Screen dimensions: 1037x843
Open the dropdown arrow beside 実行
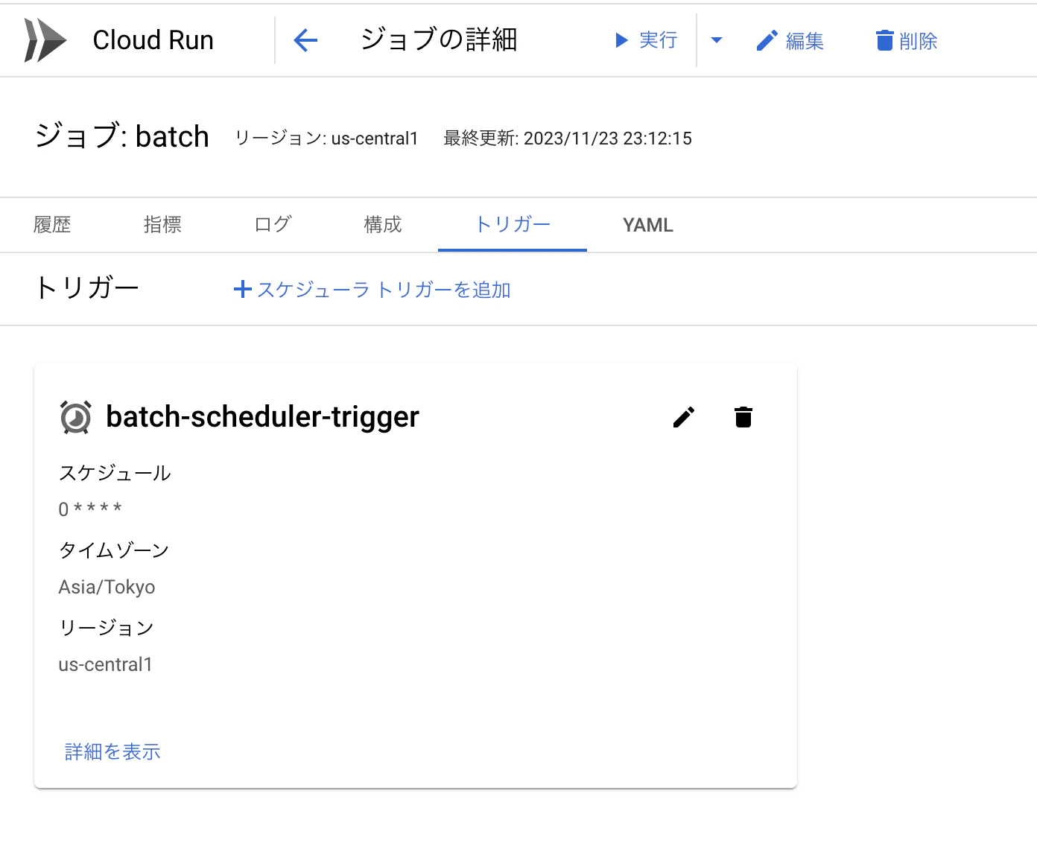[717, 40]
